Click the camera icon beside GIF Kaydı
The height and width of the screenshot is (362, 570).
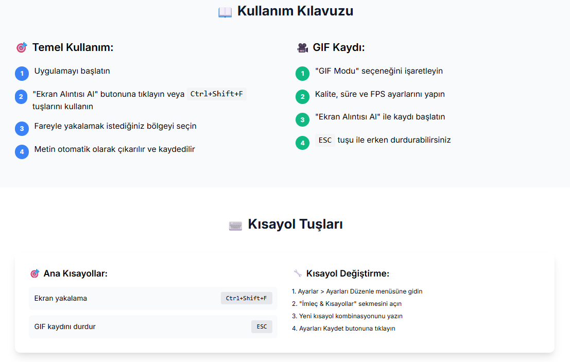tap(302, 48)
